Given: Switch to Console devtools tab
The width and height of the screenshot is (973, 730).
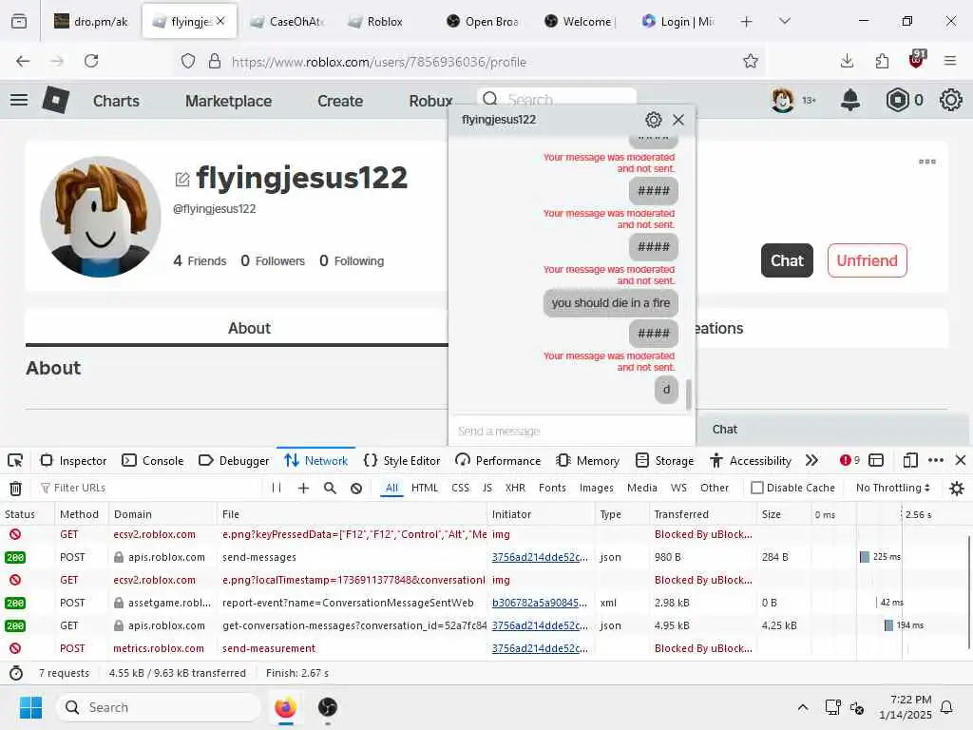Looking at the screenshot, I should coord(153,461).
